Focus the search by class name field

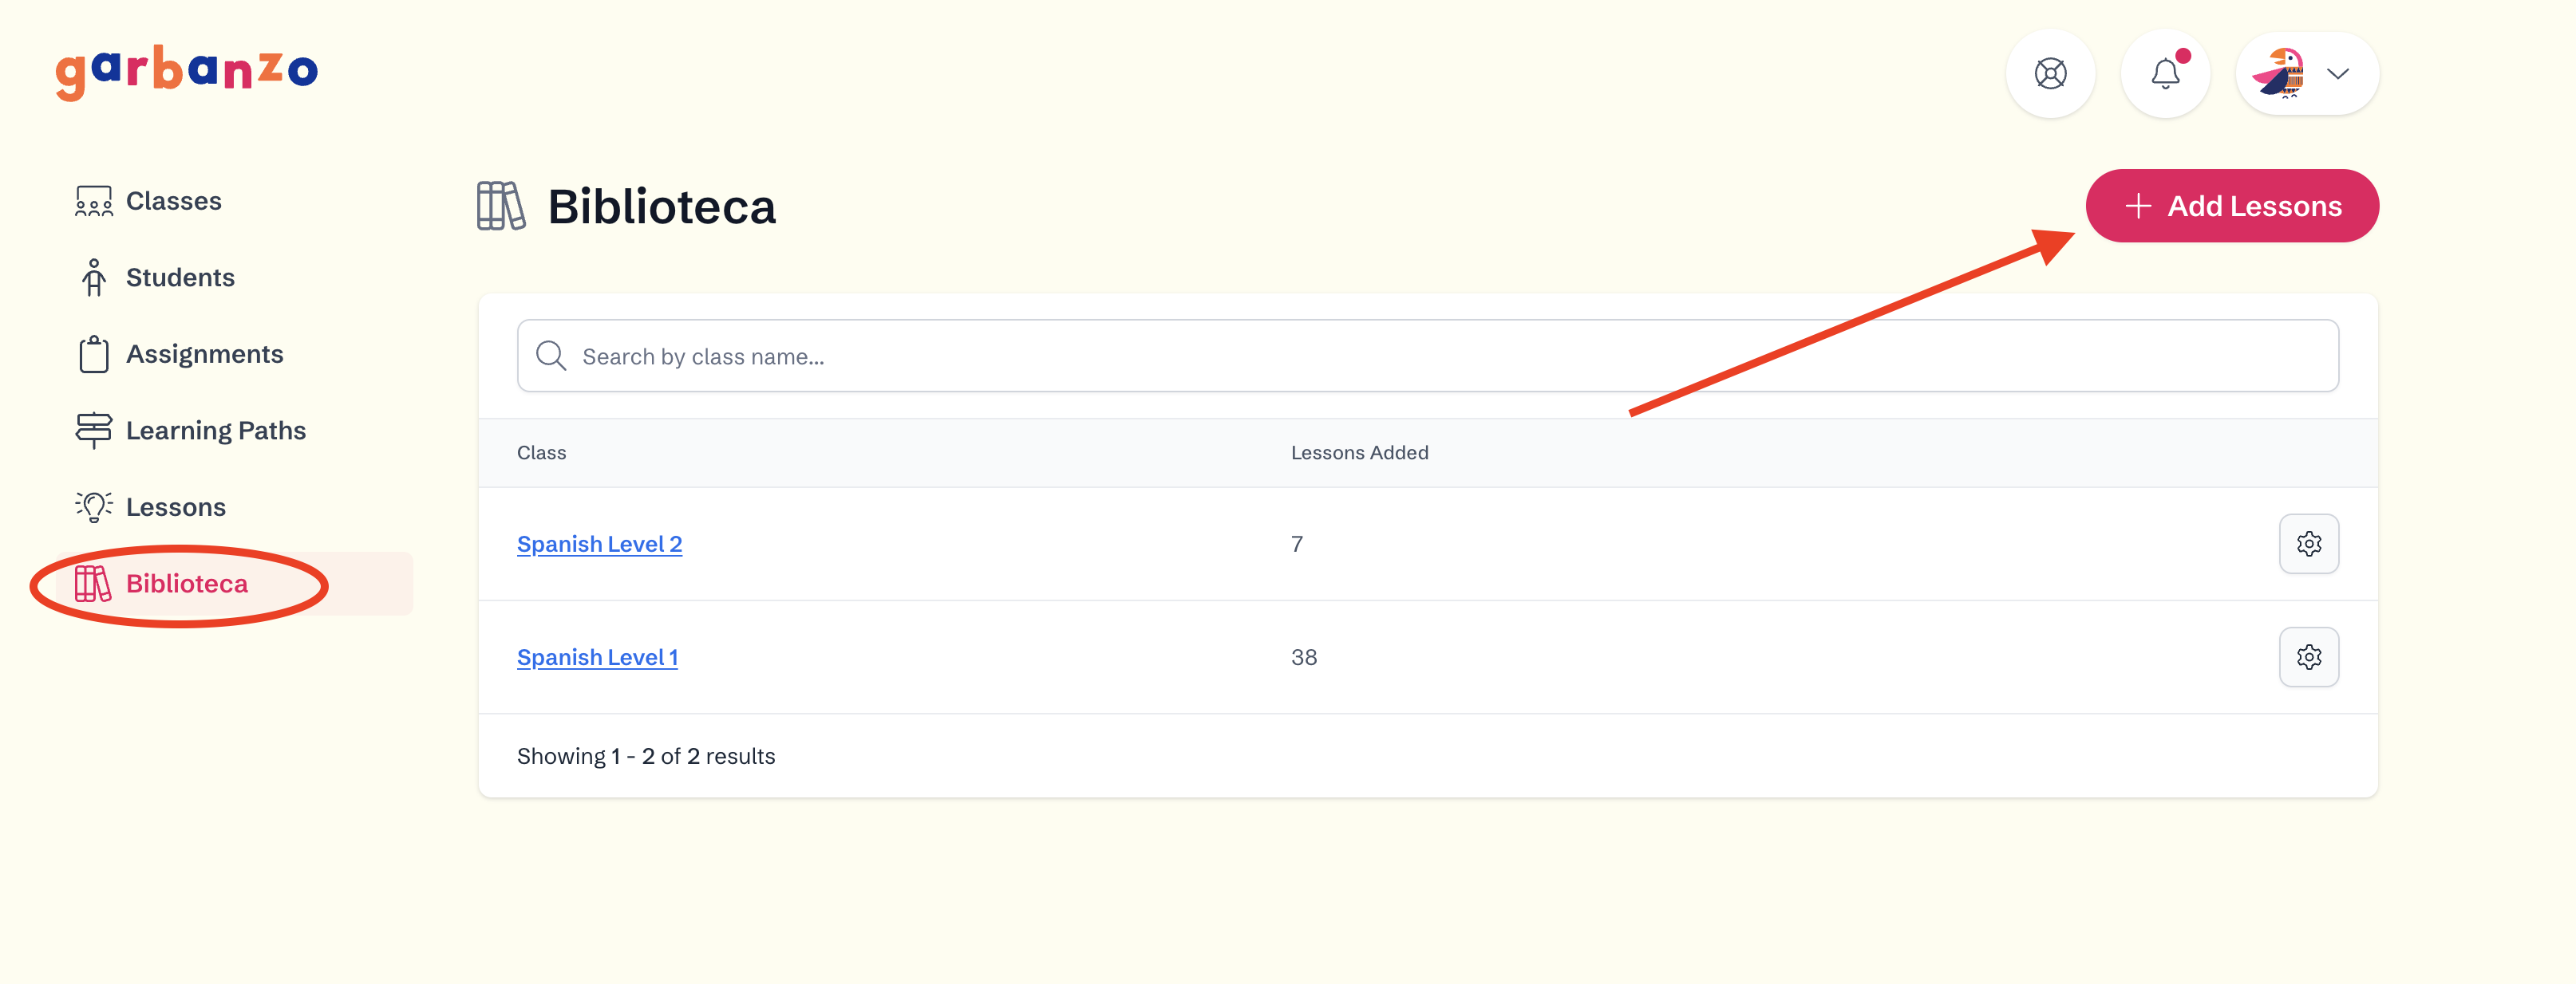pyautogui.click(x=1427, y=356)
